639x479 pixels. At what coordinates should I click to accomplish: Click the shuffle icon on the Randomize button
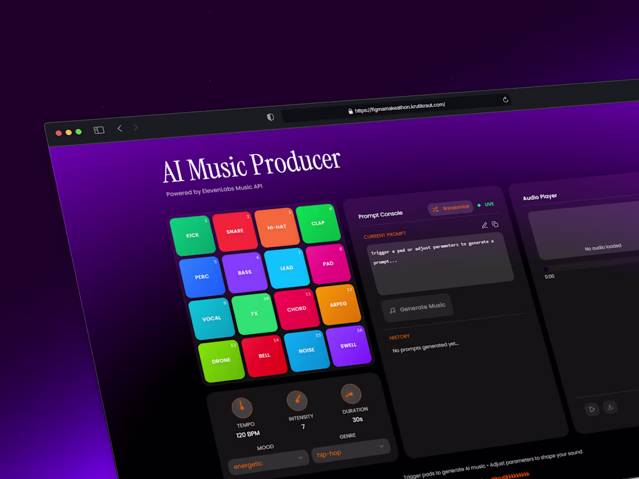(x=435, y=208)
